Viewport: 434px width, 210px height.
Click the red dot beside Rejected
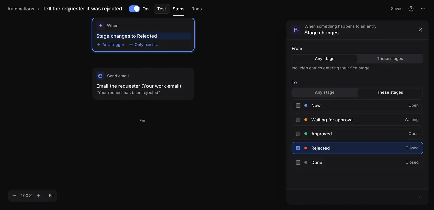pos(306,148)
